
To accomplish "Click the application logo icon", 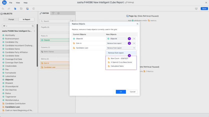I will tap(4, 3).
